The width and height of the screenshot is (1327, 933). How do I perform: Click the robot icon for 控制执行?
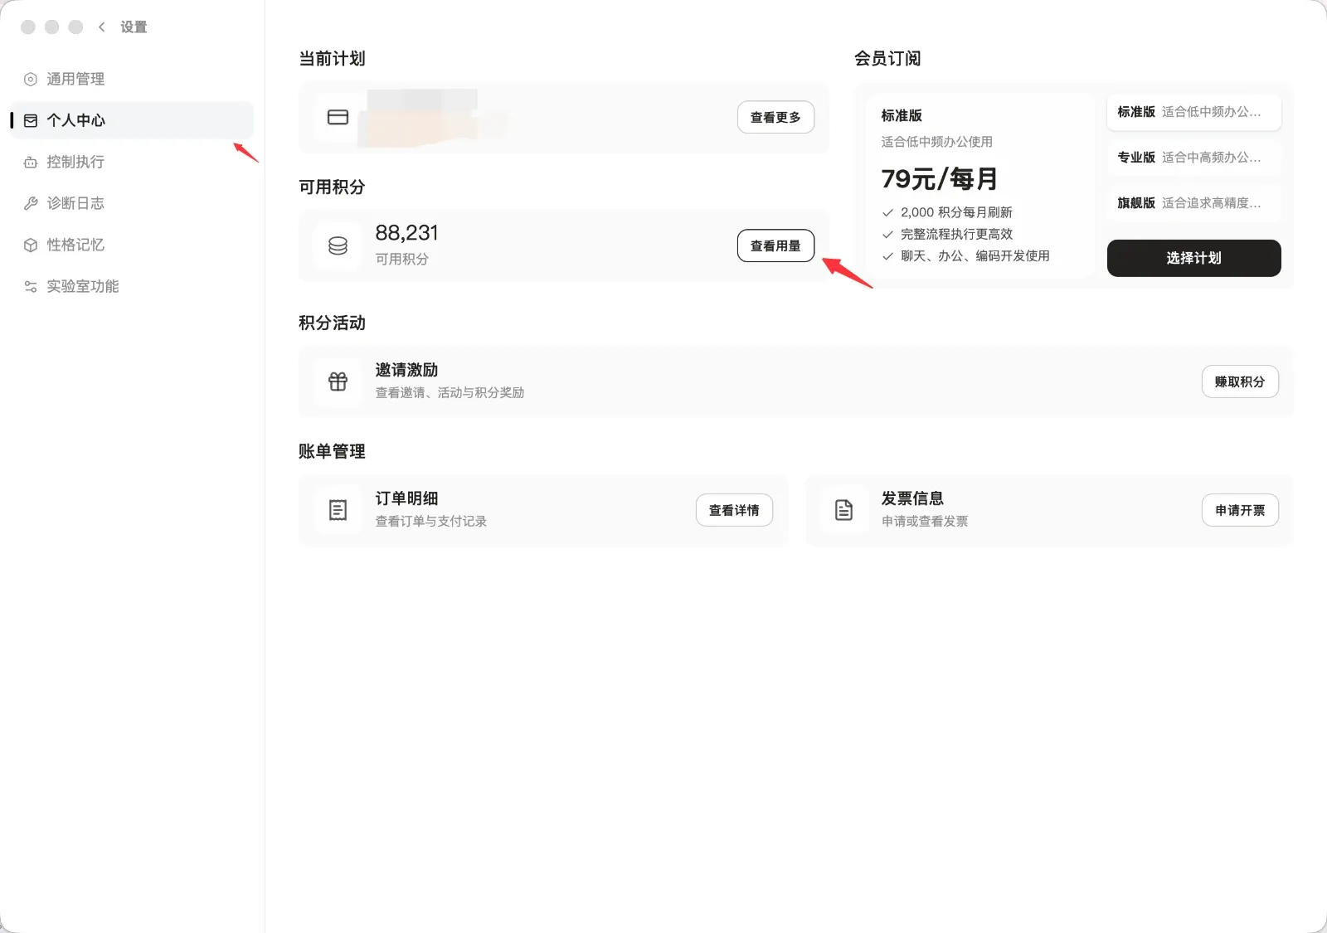(x=31, y=163)
